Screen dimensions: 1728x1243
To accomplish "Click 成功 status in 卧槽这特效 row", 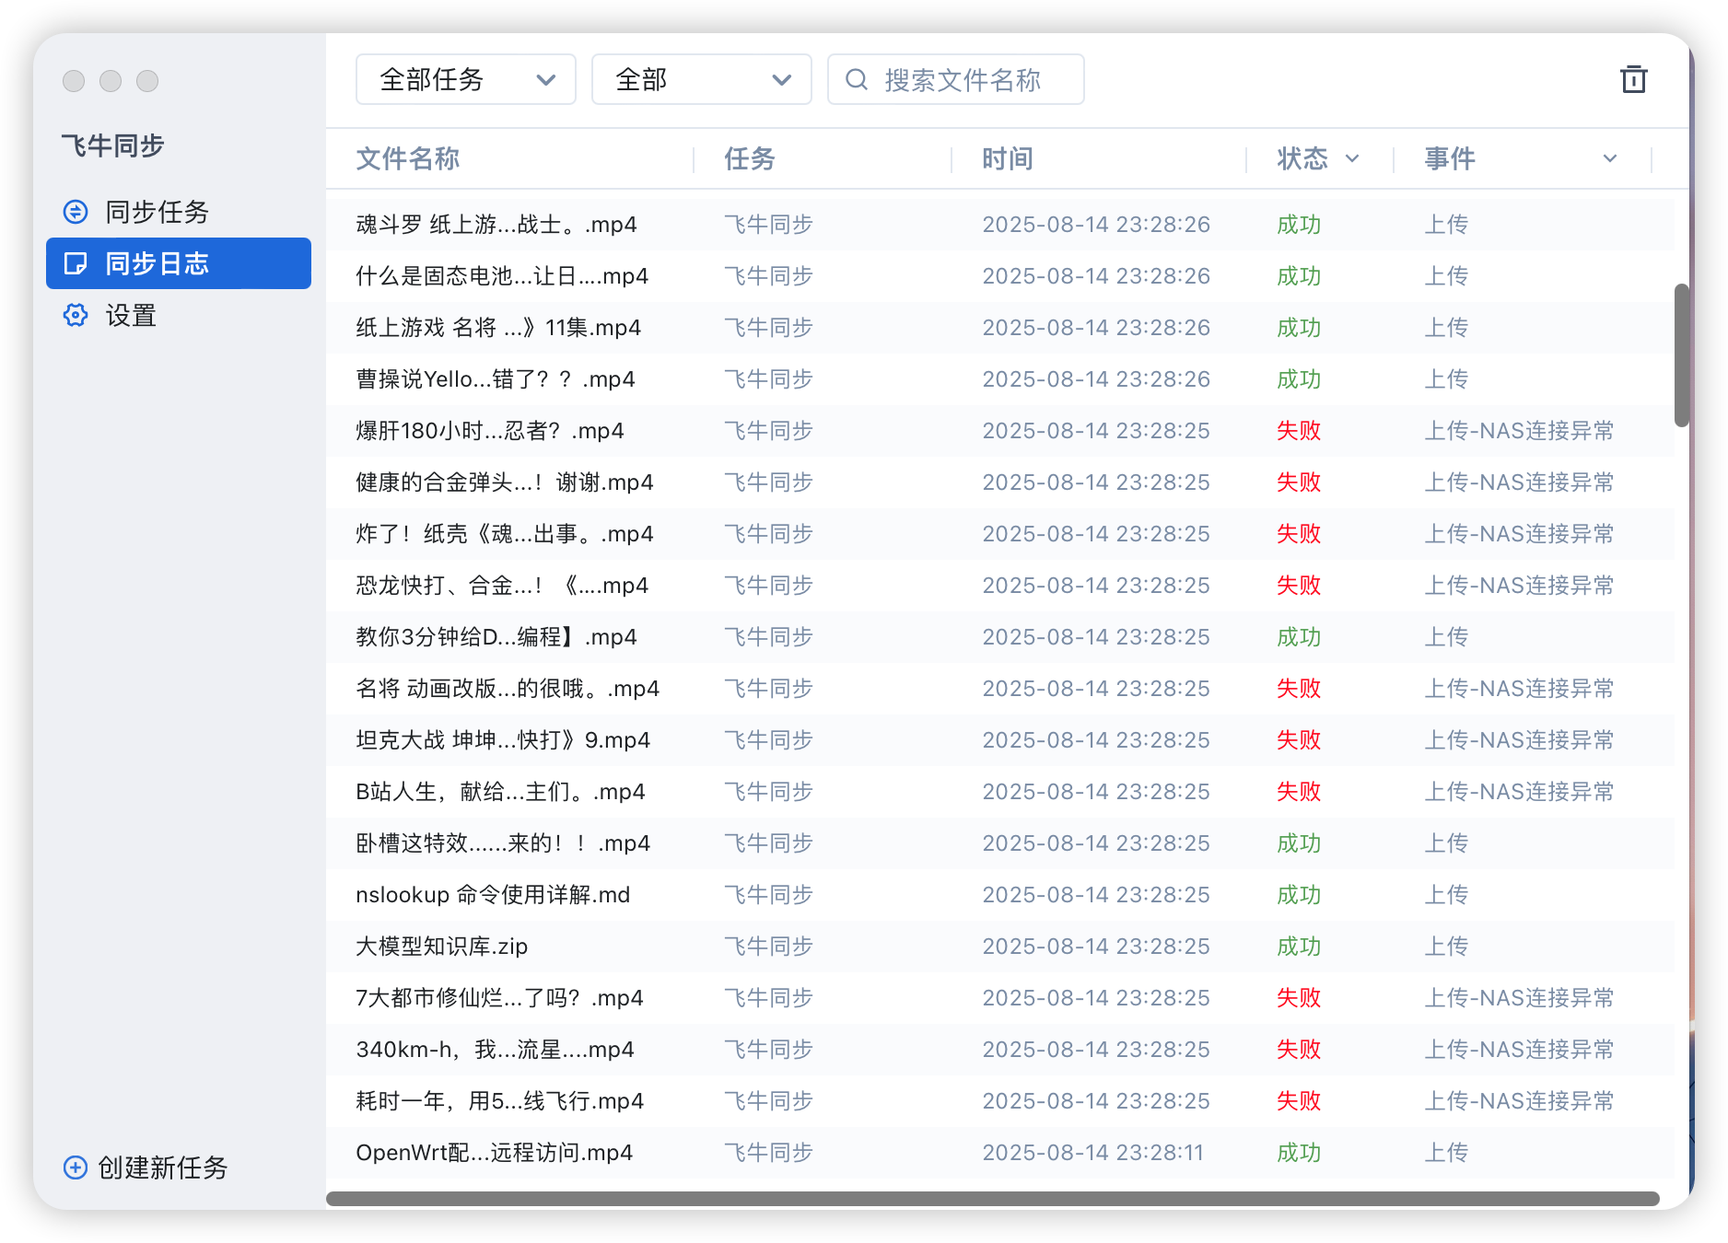I will 1299,843.
